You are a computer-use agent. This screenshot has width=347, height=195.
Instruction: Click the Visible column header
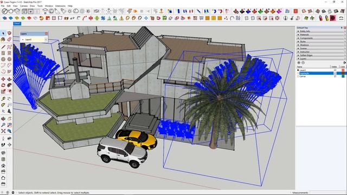334,67
